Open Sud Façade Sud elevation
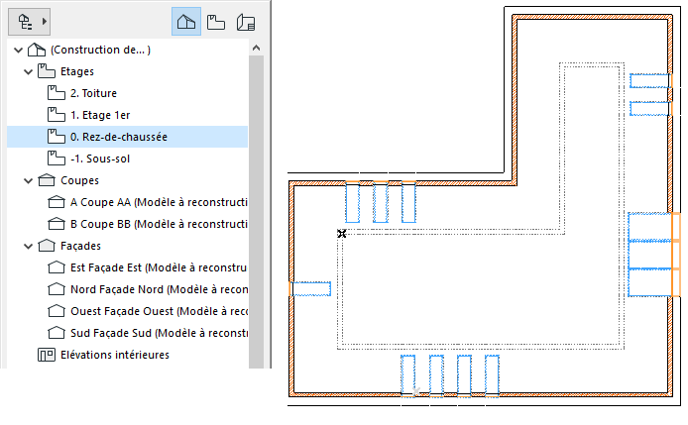The width and height of the screenshot is (688, 425). pyautogui.click(x=159, y=333)
